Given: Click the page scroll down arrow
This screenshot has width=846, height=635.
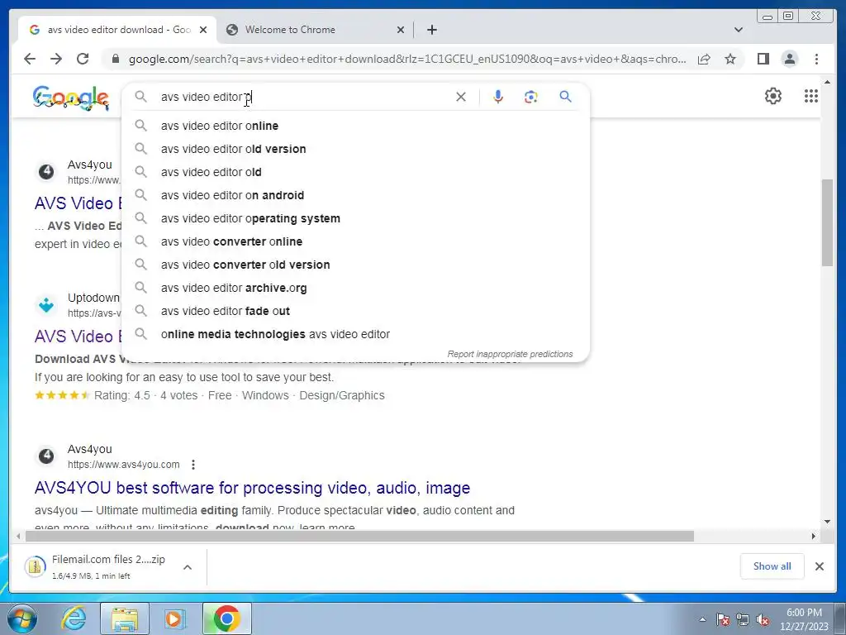Looking at the screenshot, I should click(x=827, y=522).
